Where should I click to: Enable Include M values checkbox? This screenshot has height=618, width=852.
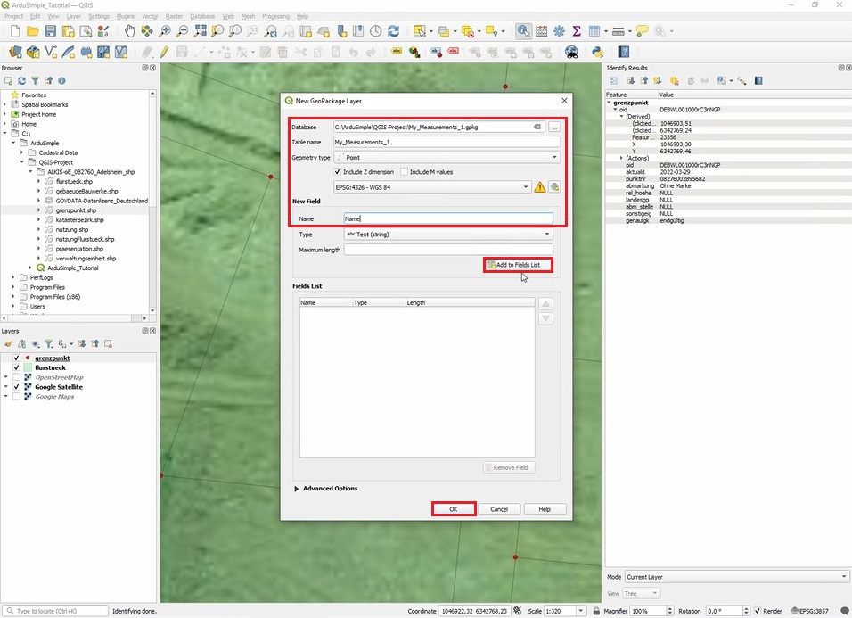click(404, 172)
